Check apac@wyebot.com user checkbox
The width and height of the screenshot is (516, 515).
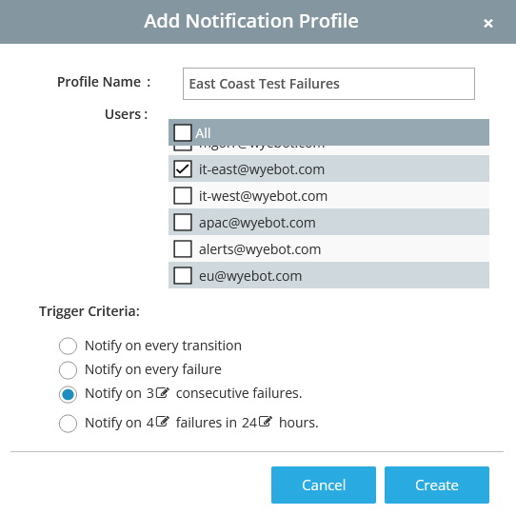pyautogui.click(x=183, y=222)
